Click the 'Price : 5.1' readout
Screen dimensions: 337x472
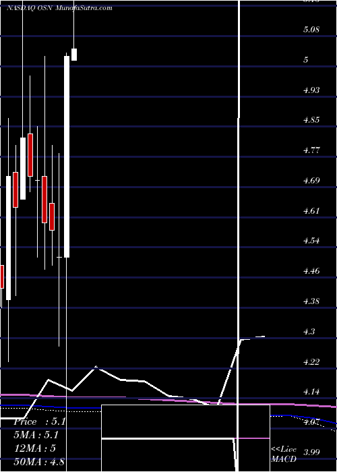(39, 422)
